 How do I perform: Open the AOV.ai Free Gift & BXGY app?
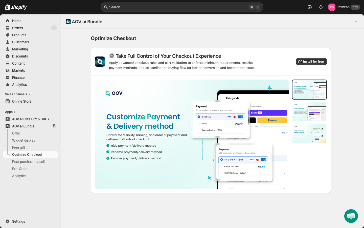point(30,119)
